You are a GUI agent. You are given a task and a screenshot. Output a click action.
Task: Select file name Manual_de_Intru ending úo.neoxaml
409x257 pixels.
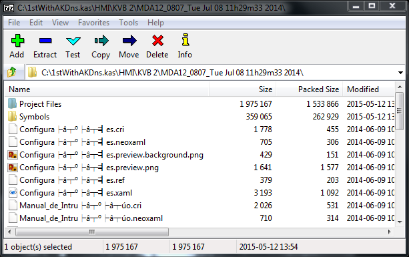coord(91,218)
